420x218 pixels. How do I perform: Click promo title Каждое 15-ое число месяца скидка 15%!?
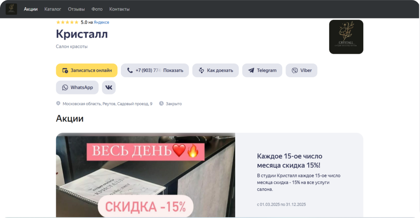coord(289,160)
